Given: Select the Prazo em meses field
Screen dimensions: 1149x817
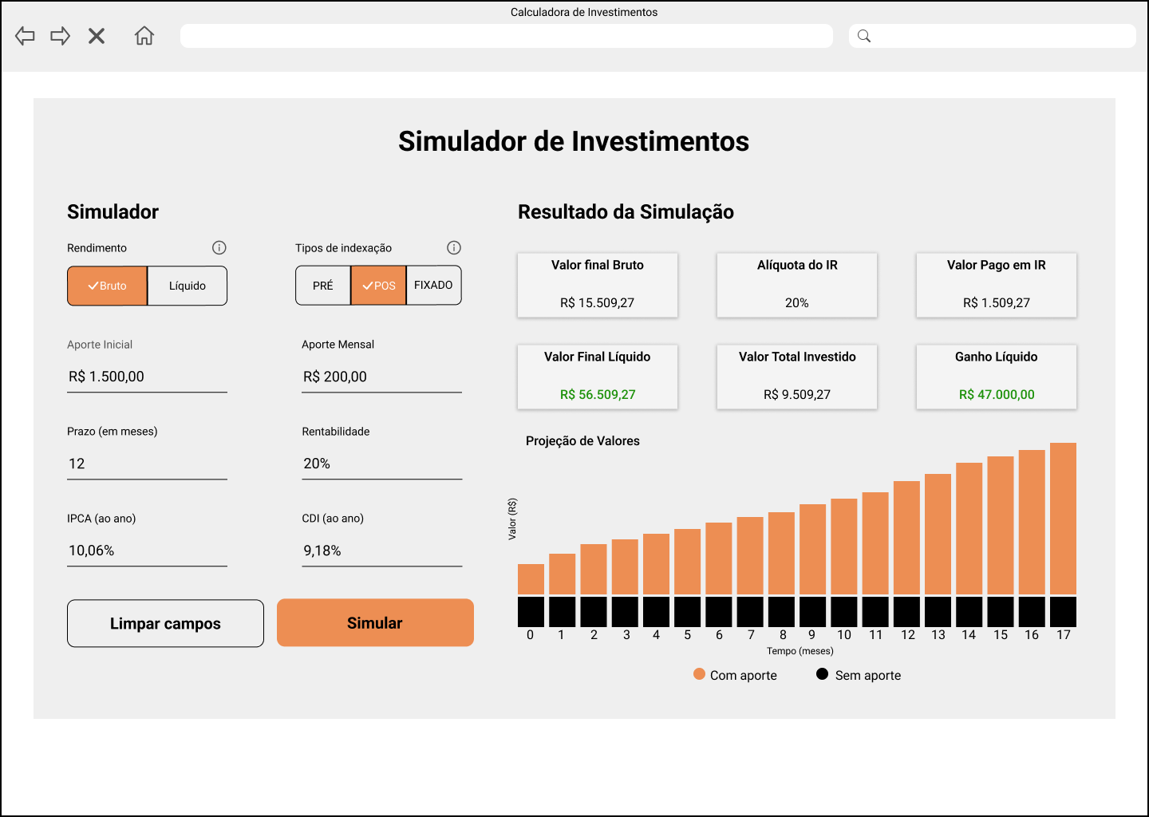Looking at the screenshot, I should [147, 463].
